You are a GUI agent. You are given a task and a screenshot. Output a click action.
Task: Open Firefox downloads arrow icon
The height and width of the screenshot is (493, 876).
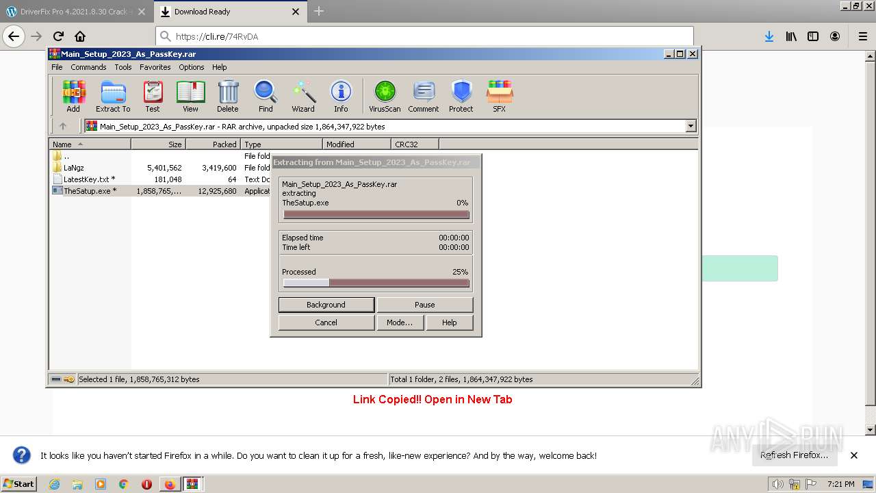tap(769, 36)
